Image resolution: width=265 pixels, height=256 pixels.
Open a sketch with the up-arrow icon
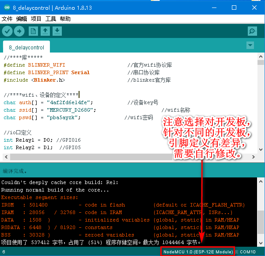click(x=45, y=31)
